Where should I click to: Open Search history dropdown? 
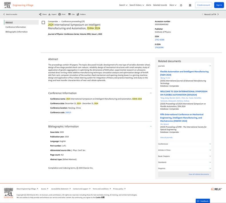point(136,5)
